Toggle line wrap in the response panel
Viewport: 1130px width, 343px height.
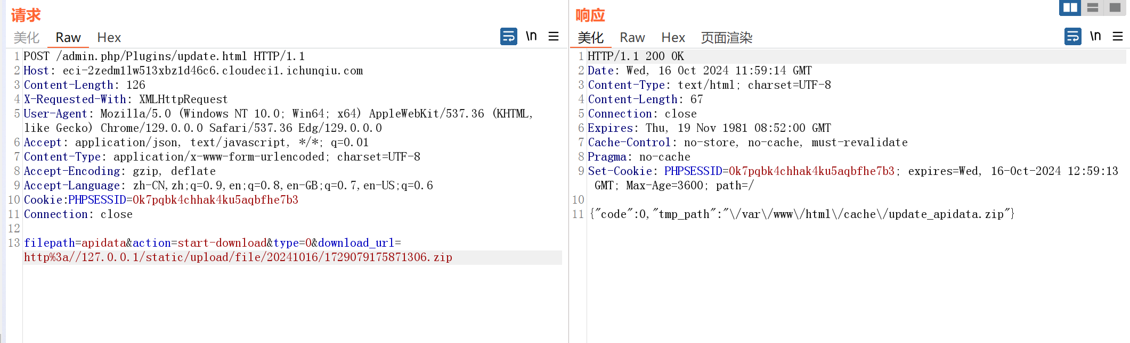pyautogui.click(x=1072, y=37)
